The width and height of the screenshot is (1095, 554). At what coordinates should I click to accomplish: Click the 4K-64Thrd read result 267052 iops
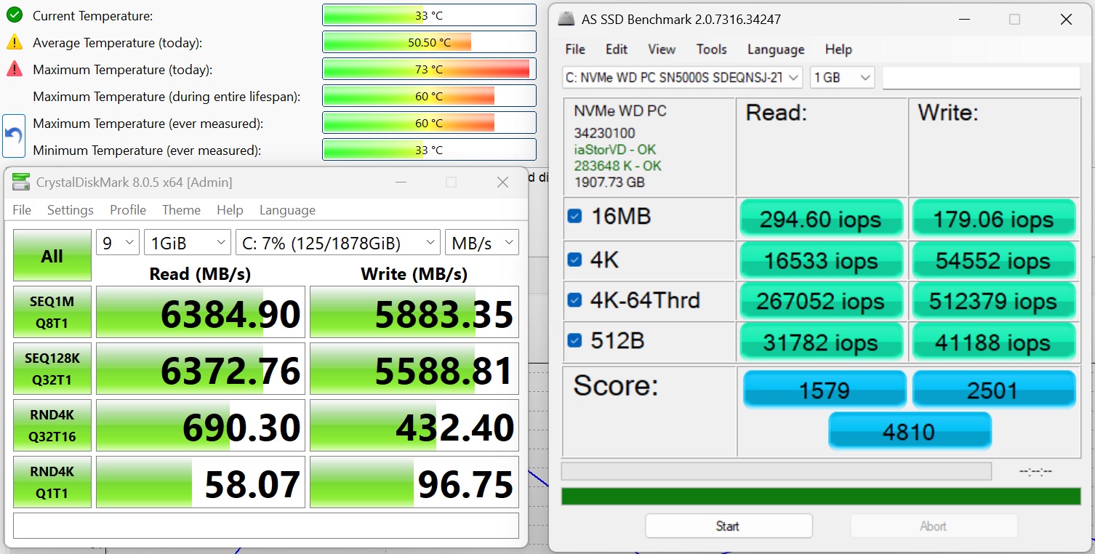tap(821, 301)
